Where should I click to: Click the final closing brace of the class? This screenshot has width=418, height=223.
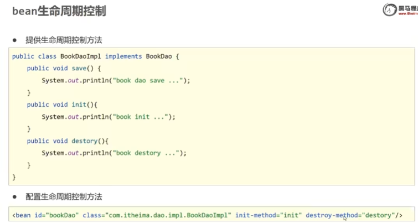(14, 177)
